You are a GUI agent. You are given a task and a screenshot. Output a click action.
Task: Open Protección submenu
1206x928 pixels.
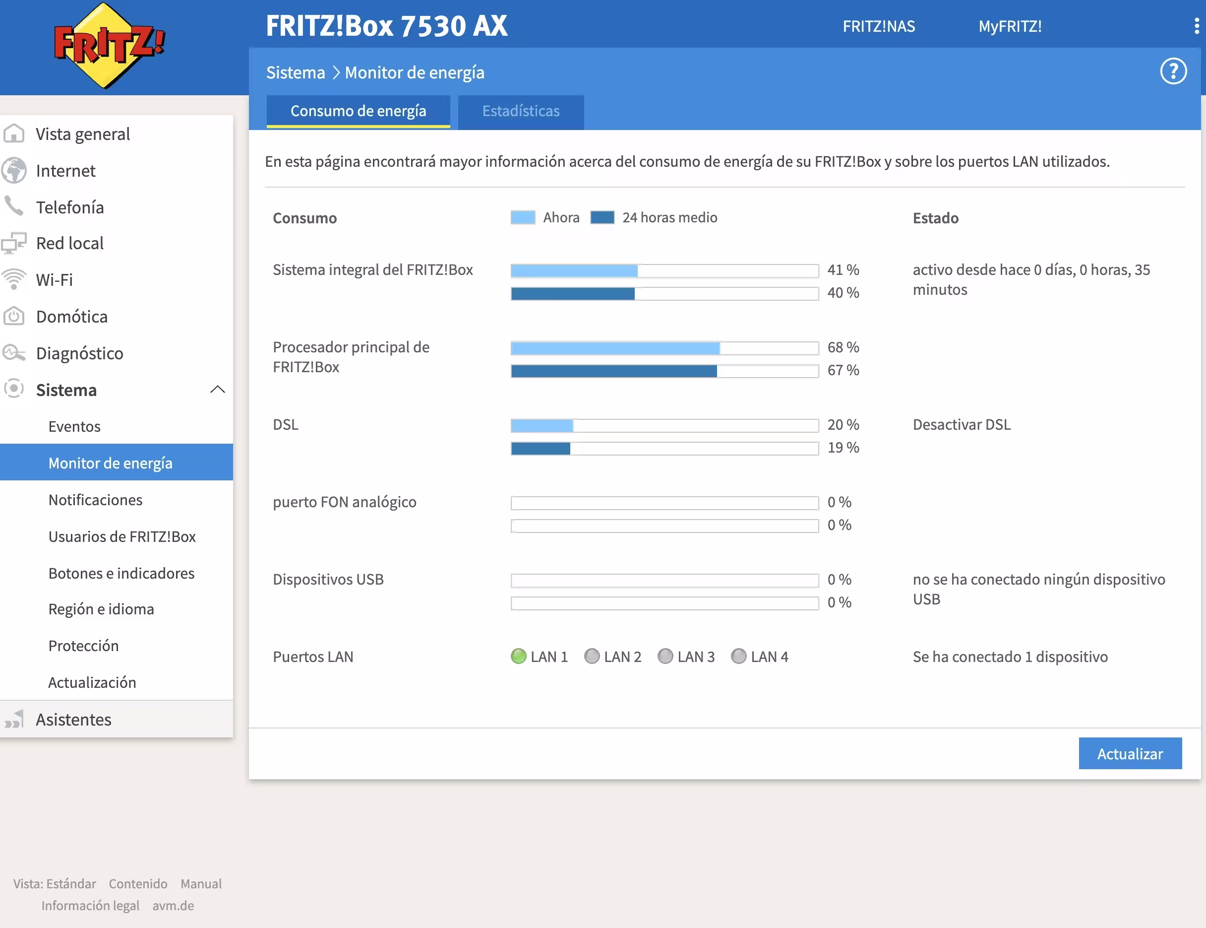click(x=117, y=645)
